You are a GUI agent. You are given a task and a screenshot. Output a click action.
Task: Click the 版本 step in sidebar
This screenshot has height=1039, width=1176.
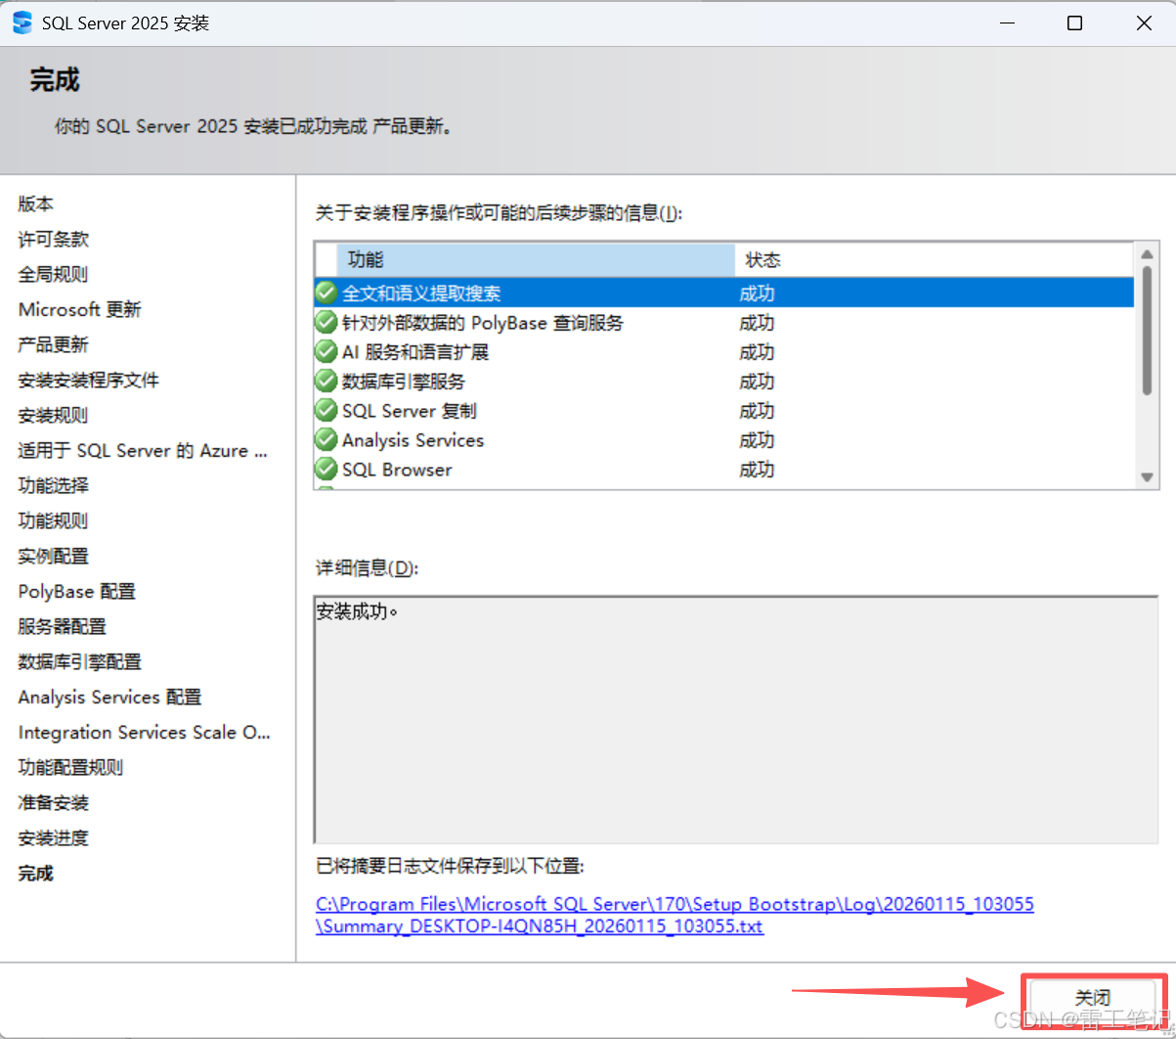[36, 203]
